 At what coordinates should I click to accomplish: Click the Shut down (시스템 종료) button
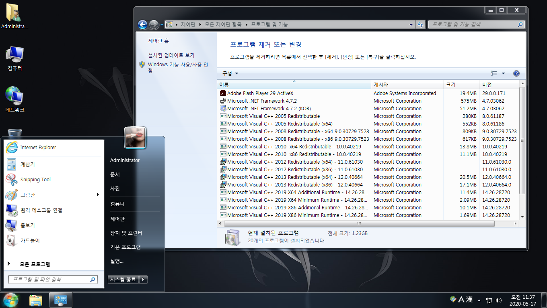click(x=123, y=280)
